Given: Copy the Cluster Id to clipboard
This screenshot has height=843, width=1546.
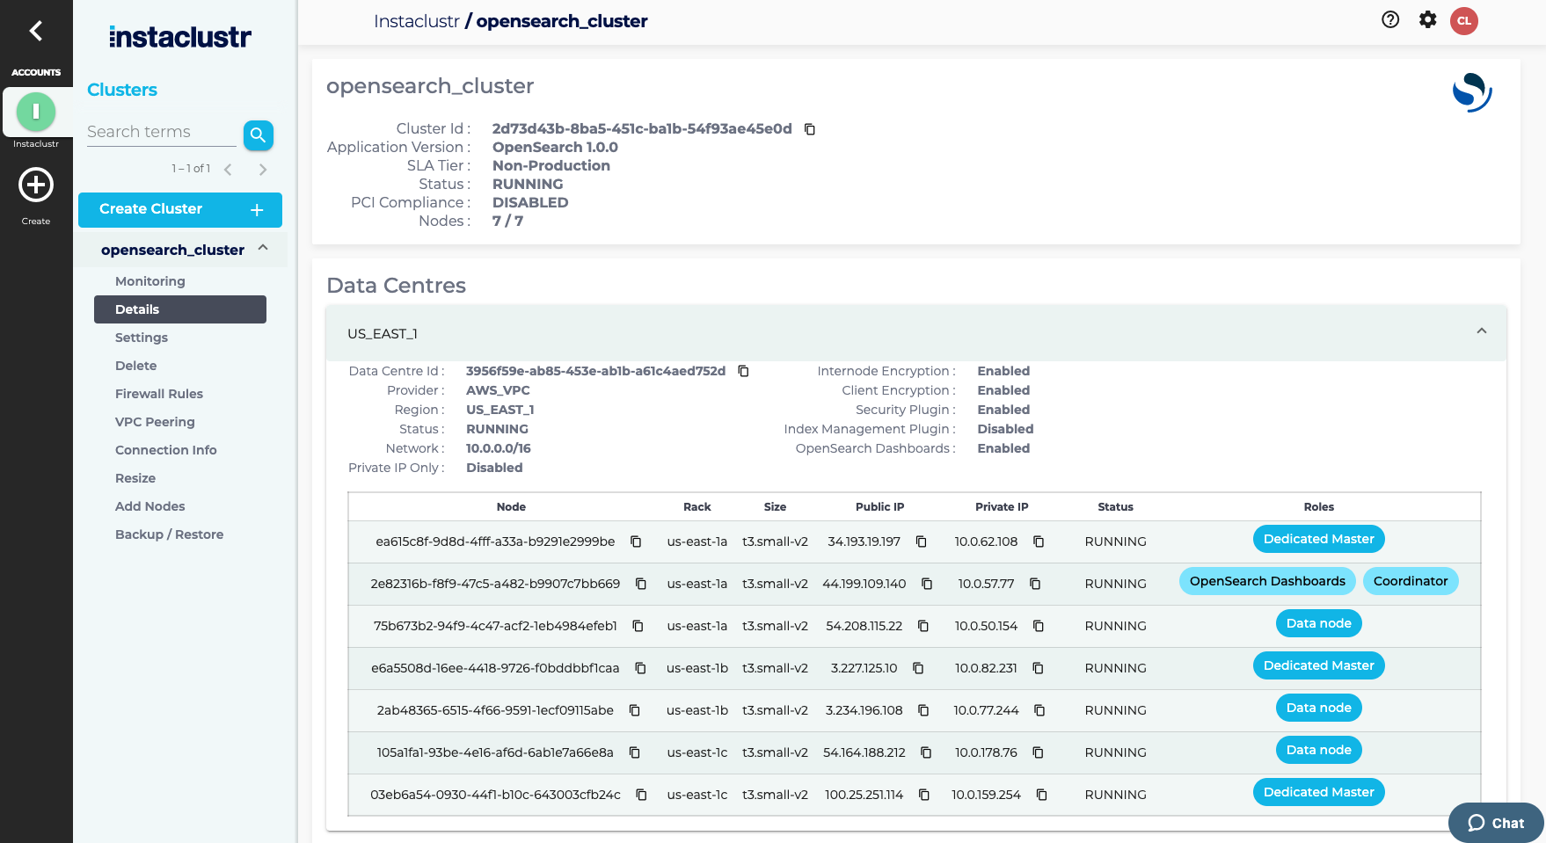Looking at the screenshot, I should coord(810,129).
